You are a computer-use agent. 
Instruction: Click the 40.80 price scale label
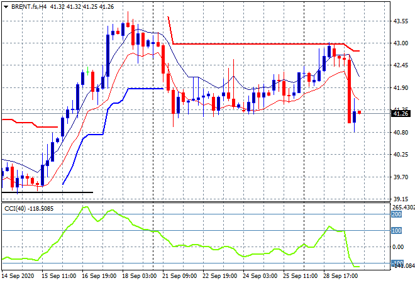pyautogui.click(x=401, y=132)
